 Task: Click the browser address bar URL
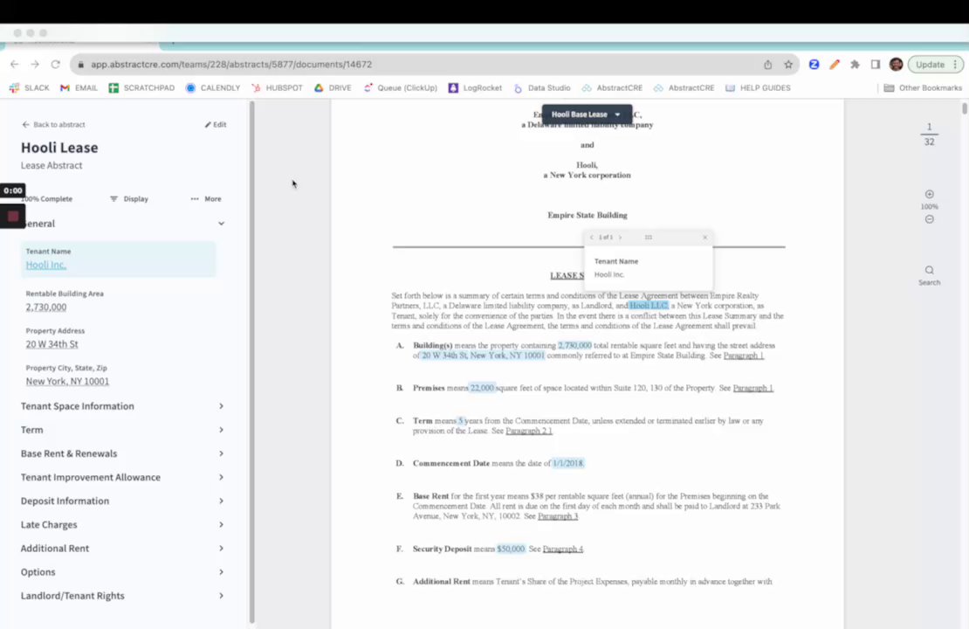(x=231, y=65)
